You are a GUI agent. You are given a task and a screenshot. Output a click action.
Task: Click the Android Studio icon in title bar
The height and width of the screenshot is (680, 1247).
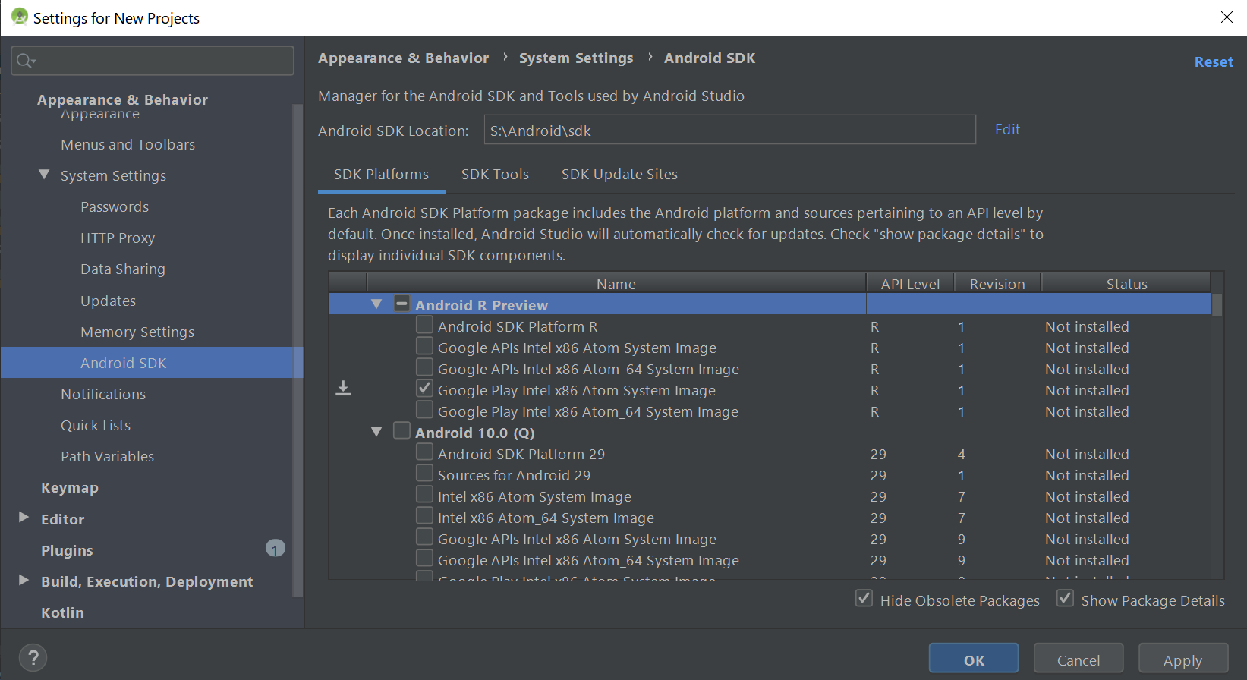(x=20, y=17)
